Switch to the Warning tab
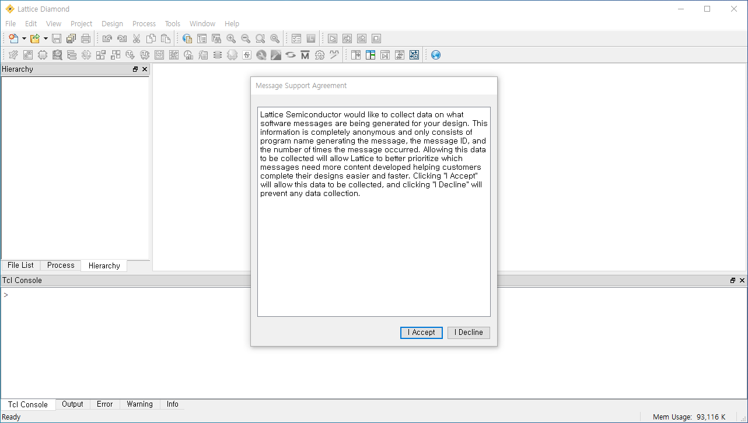This screenshot has width=748, height=423. [x=140, y=404]
